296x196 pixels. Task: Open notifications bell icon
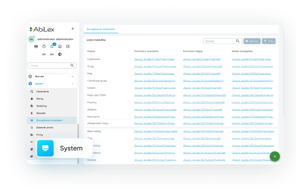tap(52, 46)
